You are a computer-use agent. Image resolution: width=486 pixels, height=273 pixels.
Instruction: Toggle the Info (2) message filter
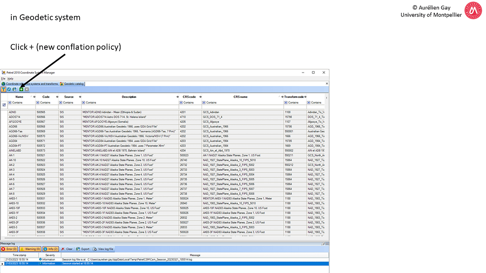(x=50, y=248)
